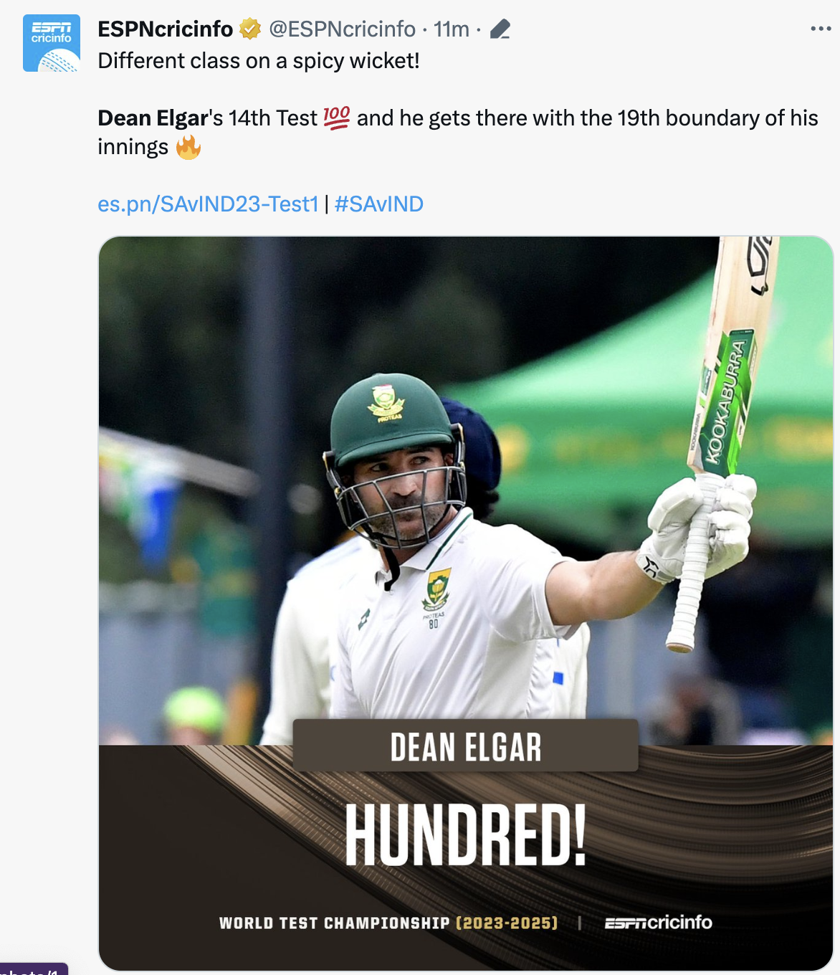Open the three-dot more options menu
840x975 pixels.
[x=820, y=29]
